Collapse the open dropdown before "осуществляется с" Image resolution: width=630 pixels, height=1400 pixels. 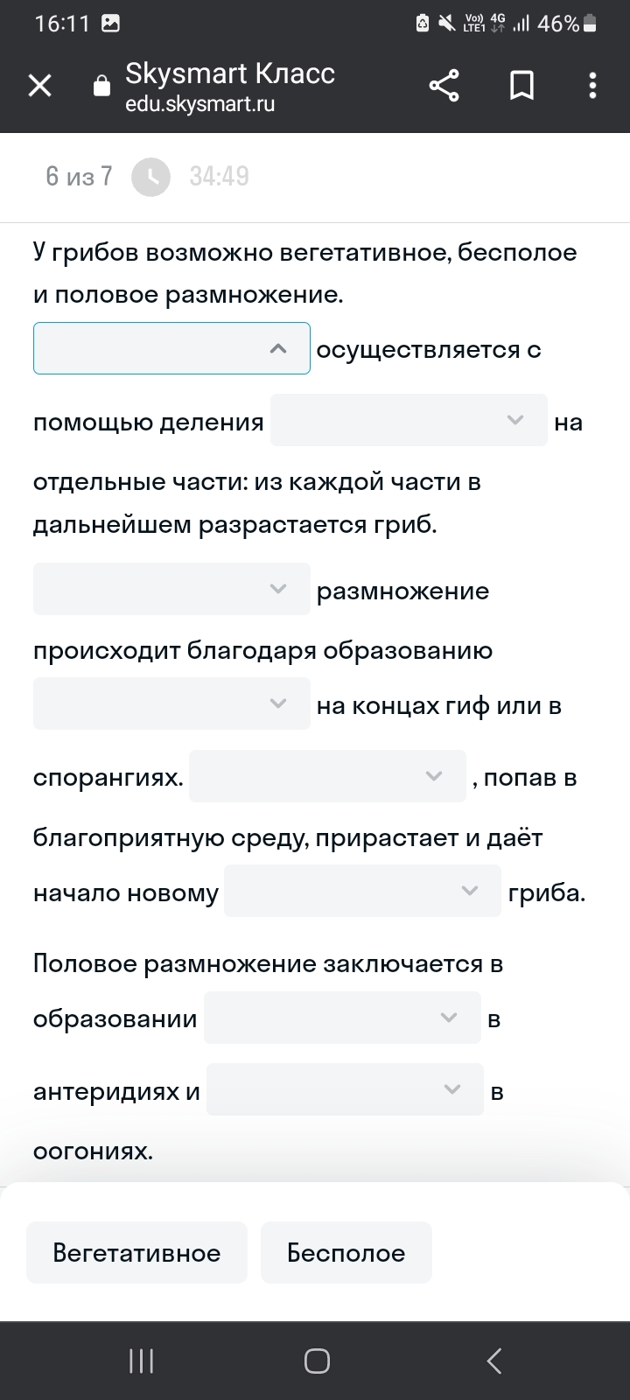171,348
